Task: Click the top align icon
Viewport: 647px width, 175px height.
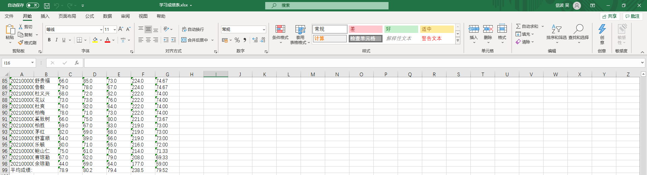Action: click(x=141, y=29)
